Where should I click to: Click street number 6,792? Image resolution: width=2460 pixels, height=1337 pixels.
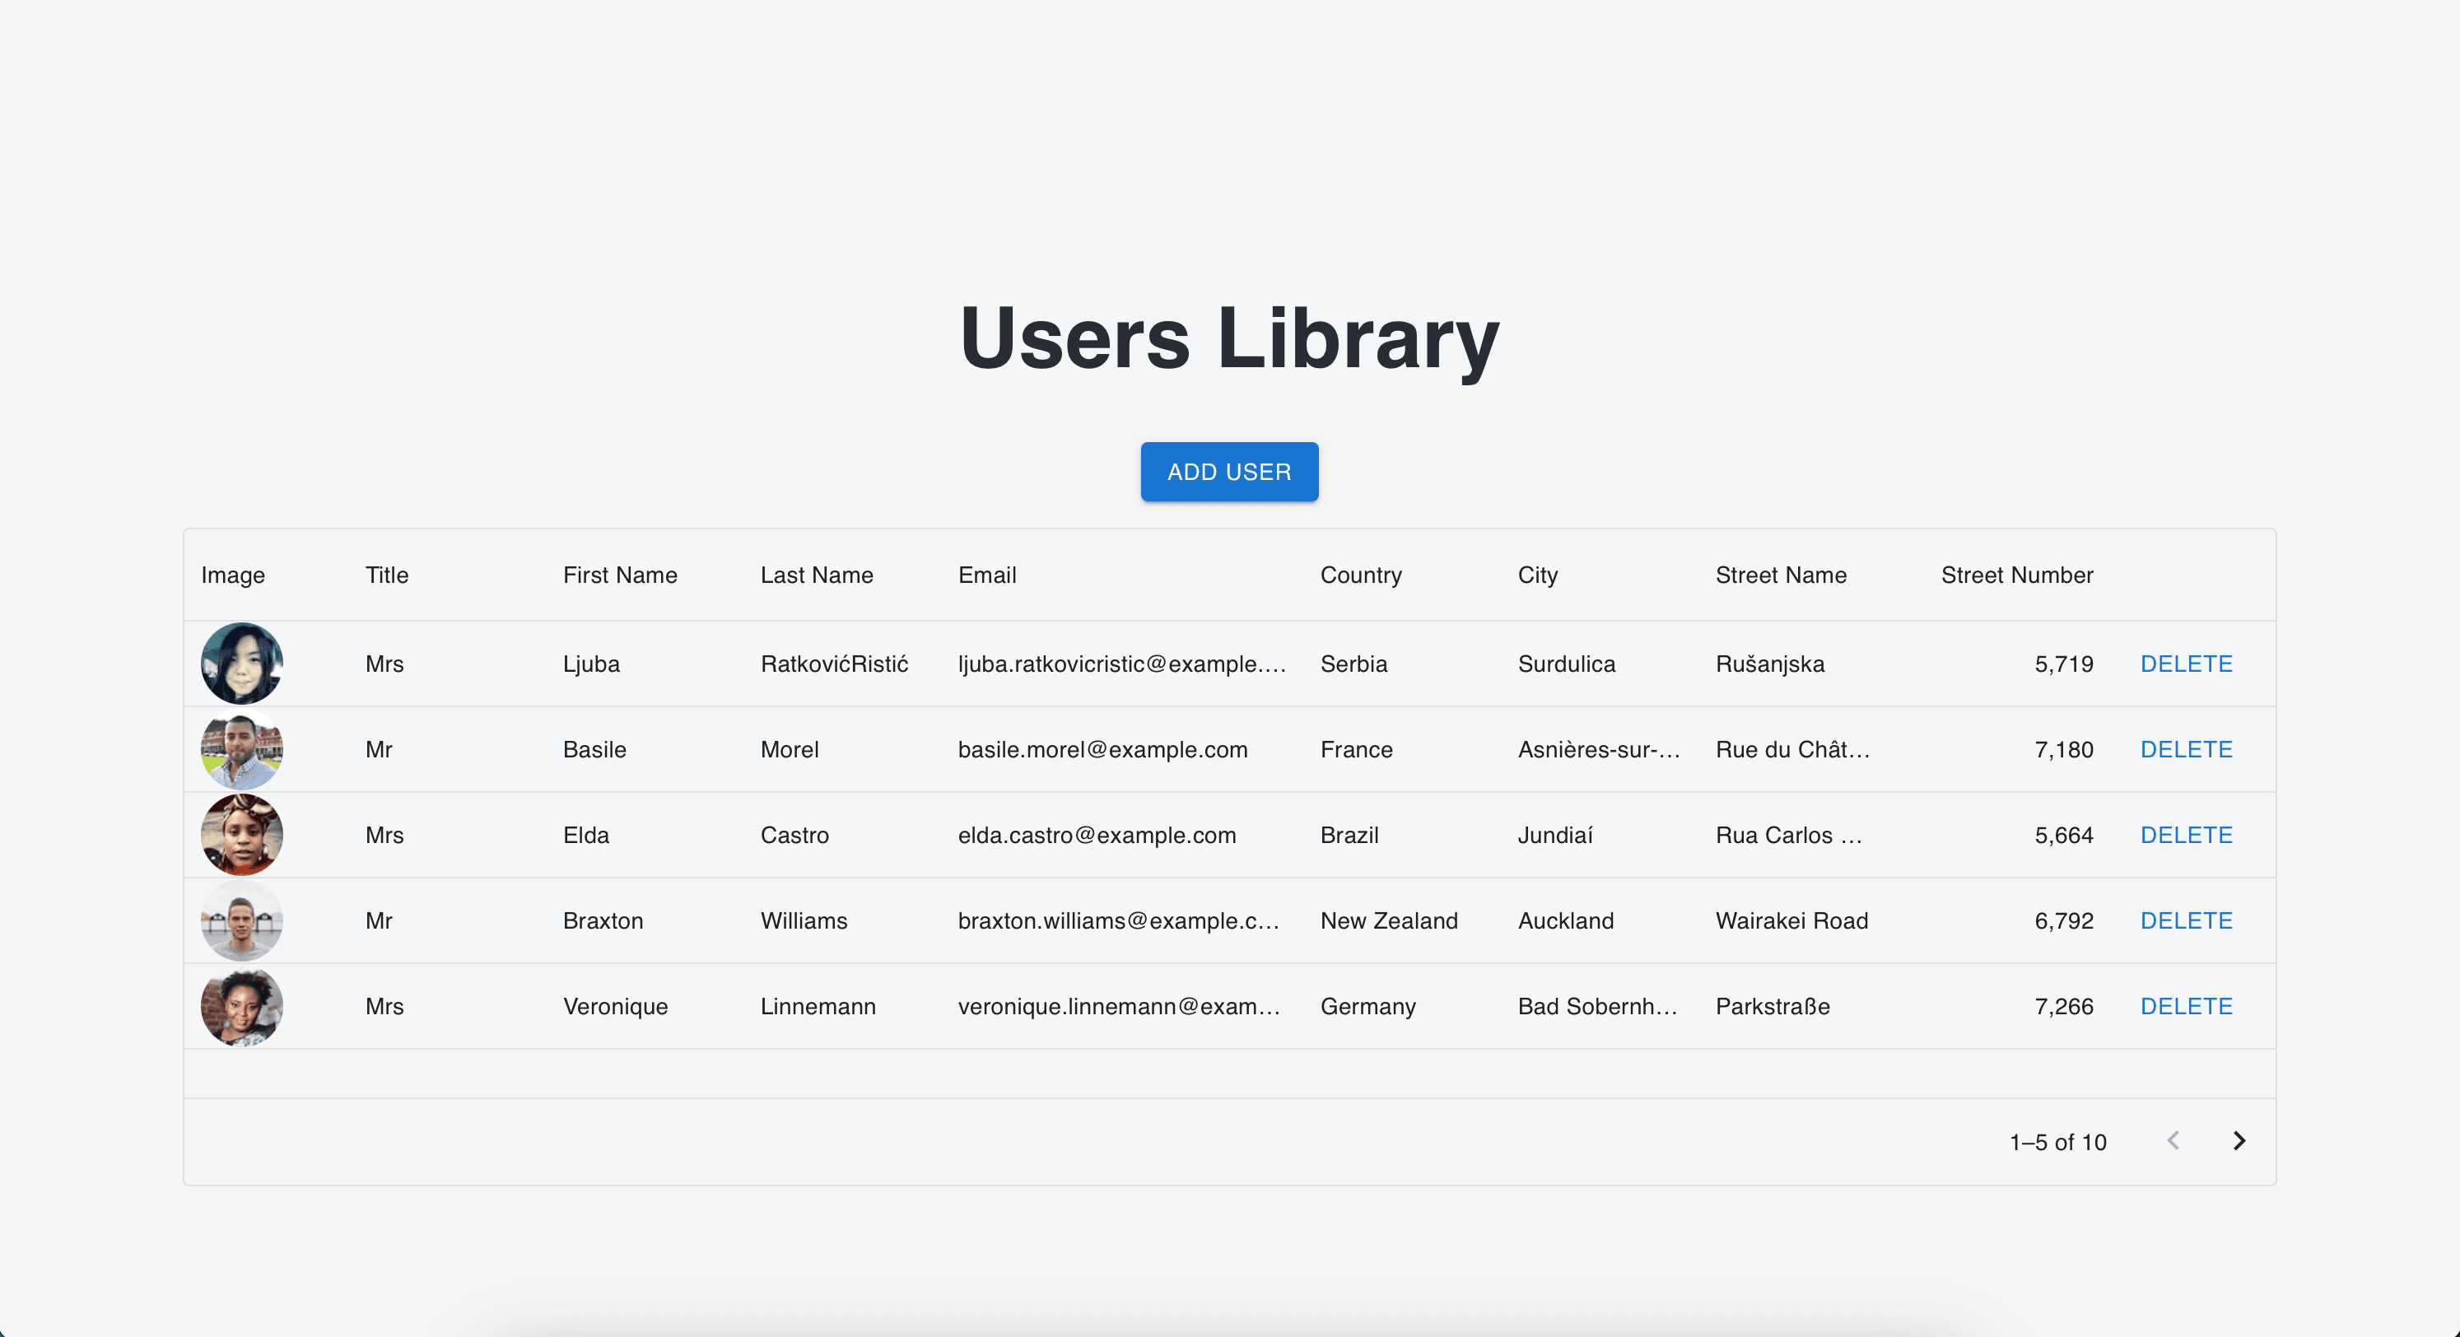(2064, 920)
